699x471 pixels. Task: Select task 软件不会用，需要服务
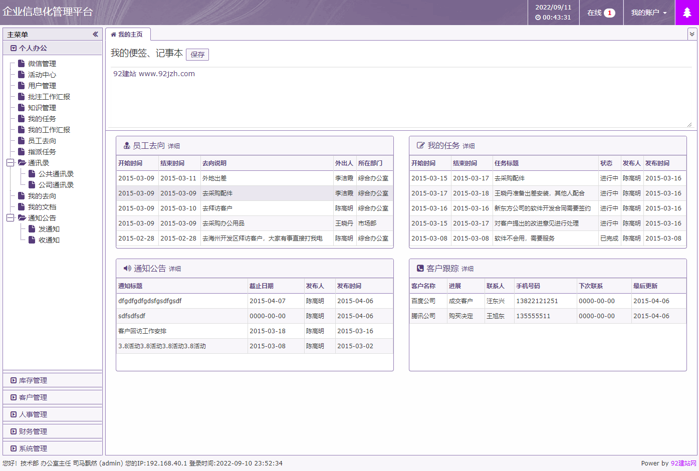(x=548, y=239)
